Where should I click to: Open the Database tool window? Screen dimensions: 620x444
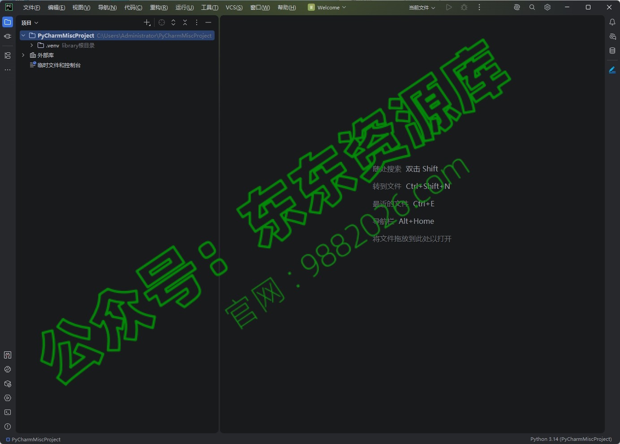[613, 51]
